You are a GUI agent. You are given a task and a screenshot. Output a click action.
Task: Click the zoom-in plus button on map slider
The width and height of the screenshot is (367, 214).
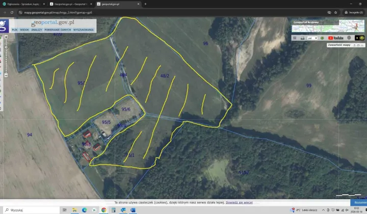(5, 37)
